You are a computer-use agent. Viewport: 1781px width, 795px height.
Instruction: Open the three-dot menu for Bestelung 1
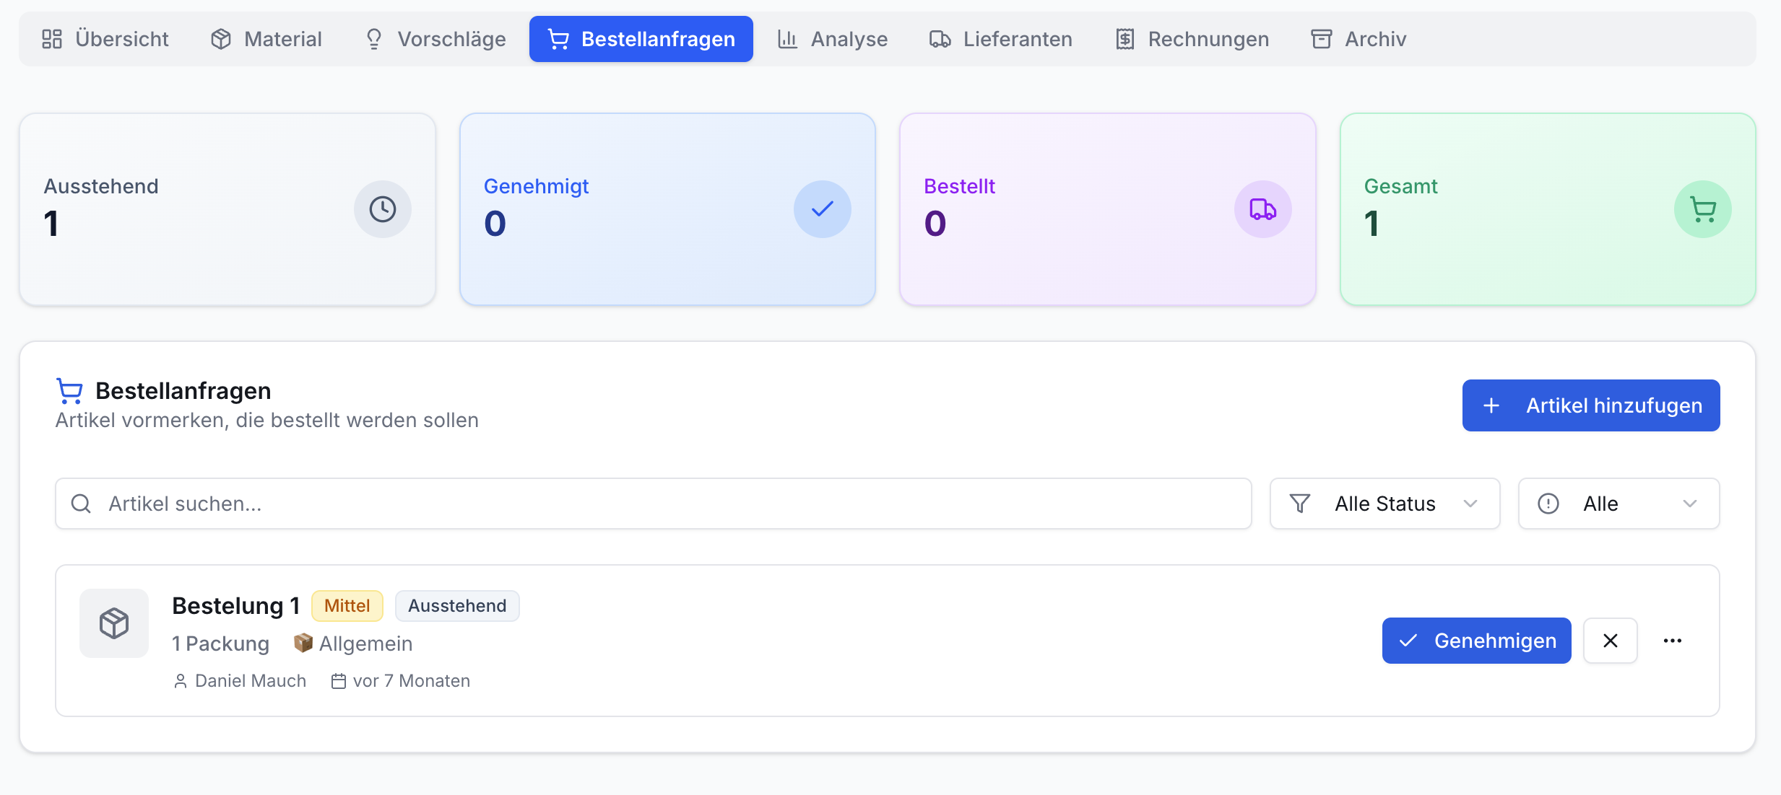[1673, 641]
